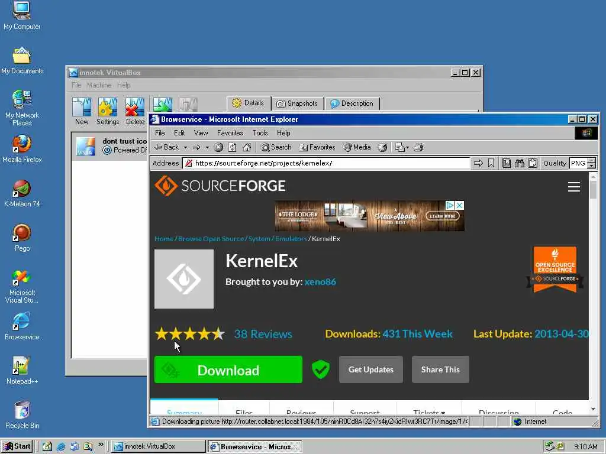Switch to Snapshots tab in VirtualBox window

click(x=297, y=103)
